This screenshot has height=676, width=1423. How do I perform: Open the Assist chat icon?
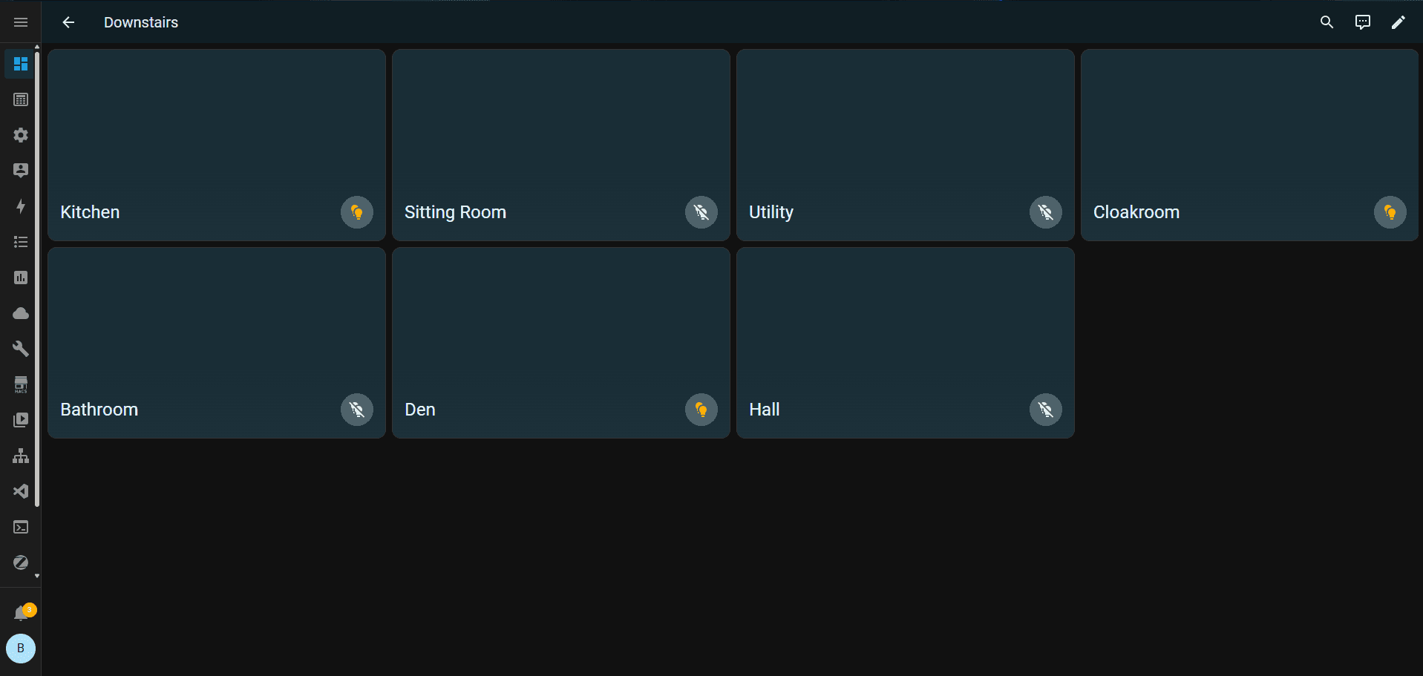(x=1362, y=22)
